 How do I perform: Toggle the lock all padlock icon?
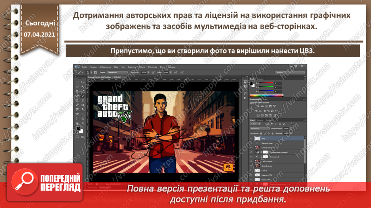[273, 133]
